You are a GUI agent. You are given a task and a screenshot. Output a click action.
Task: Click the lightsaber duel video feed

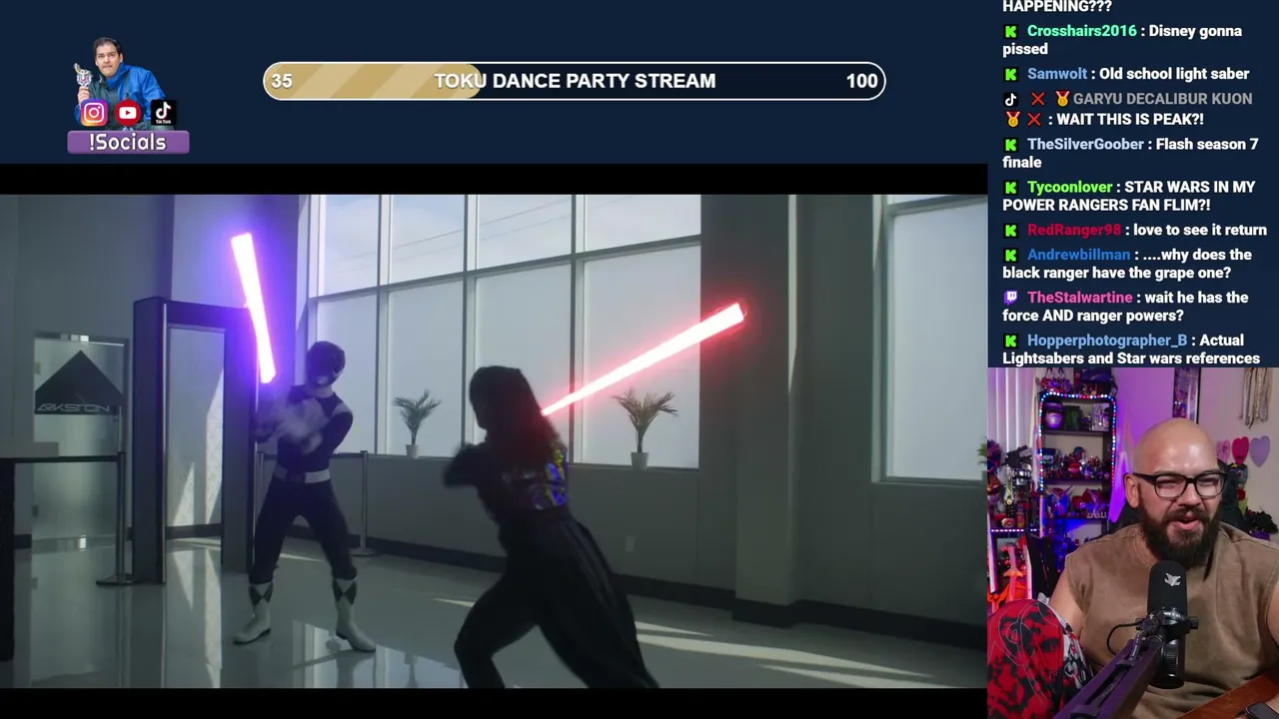[494, 441]
